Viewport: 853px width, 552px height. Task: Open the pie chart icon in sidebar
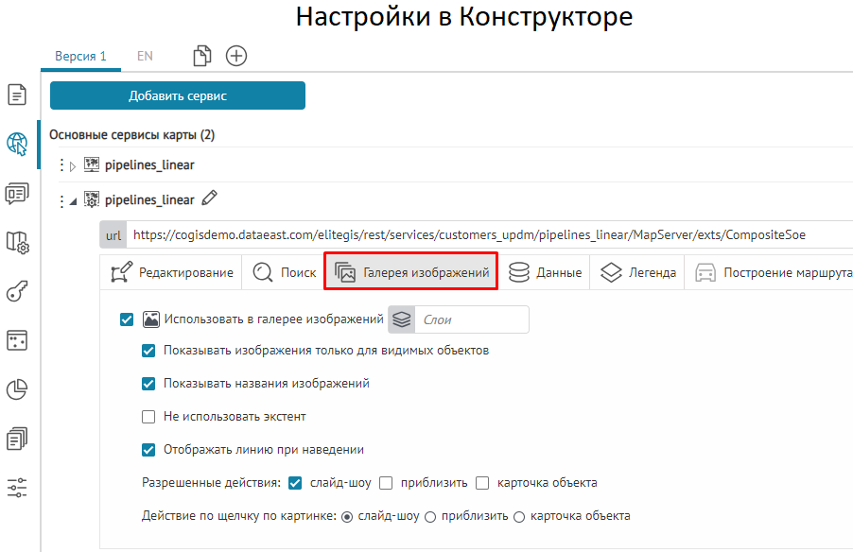pos(17,389)
